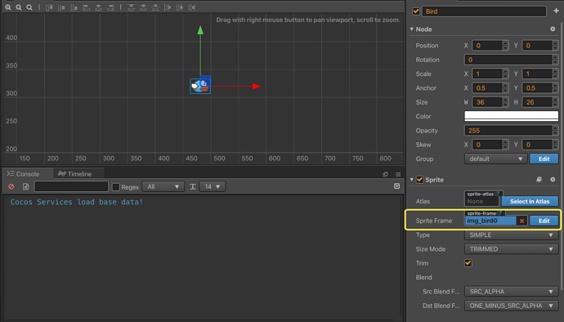This screenshot has width=564, height=322.
Task: Open the console log type All dropdown
Action: (x=163, y=186)
